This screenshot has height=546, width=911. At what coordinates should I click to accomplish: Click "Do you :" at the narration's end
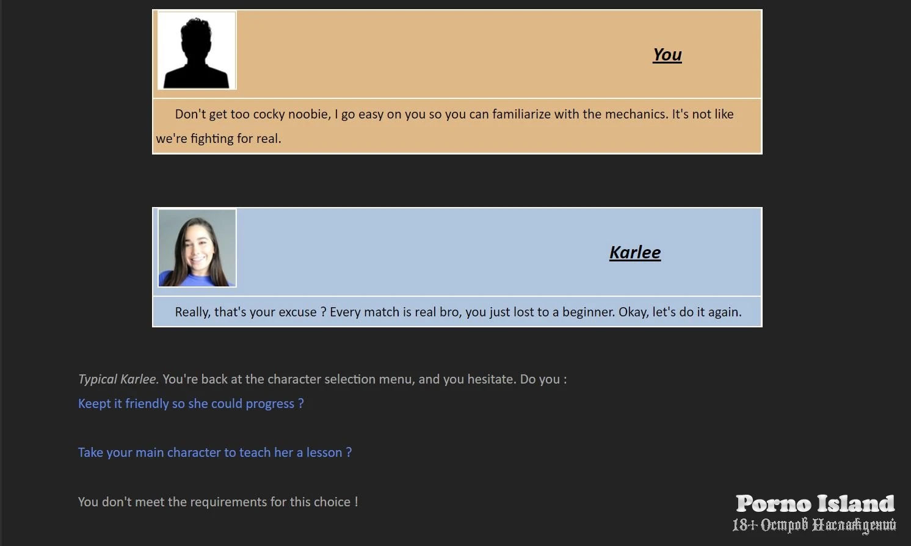pos(543,379)
